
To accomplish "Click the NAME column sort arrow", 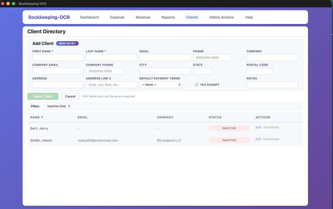I will 42,118.
